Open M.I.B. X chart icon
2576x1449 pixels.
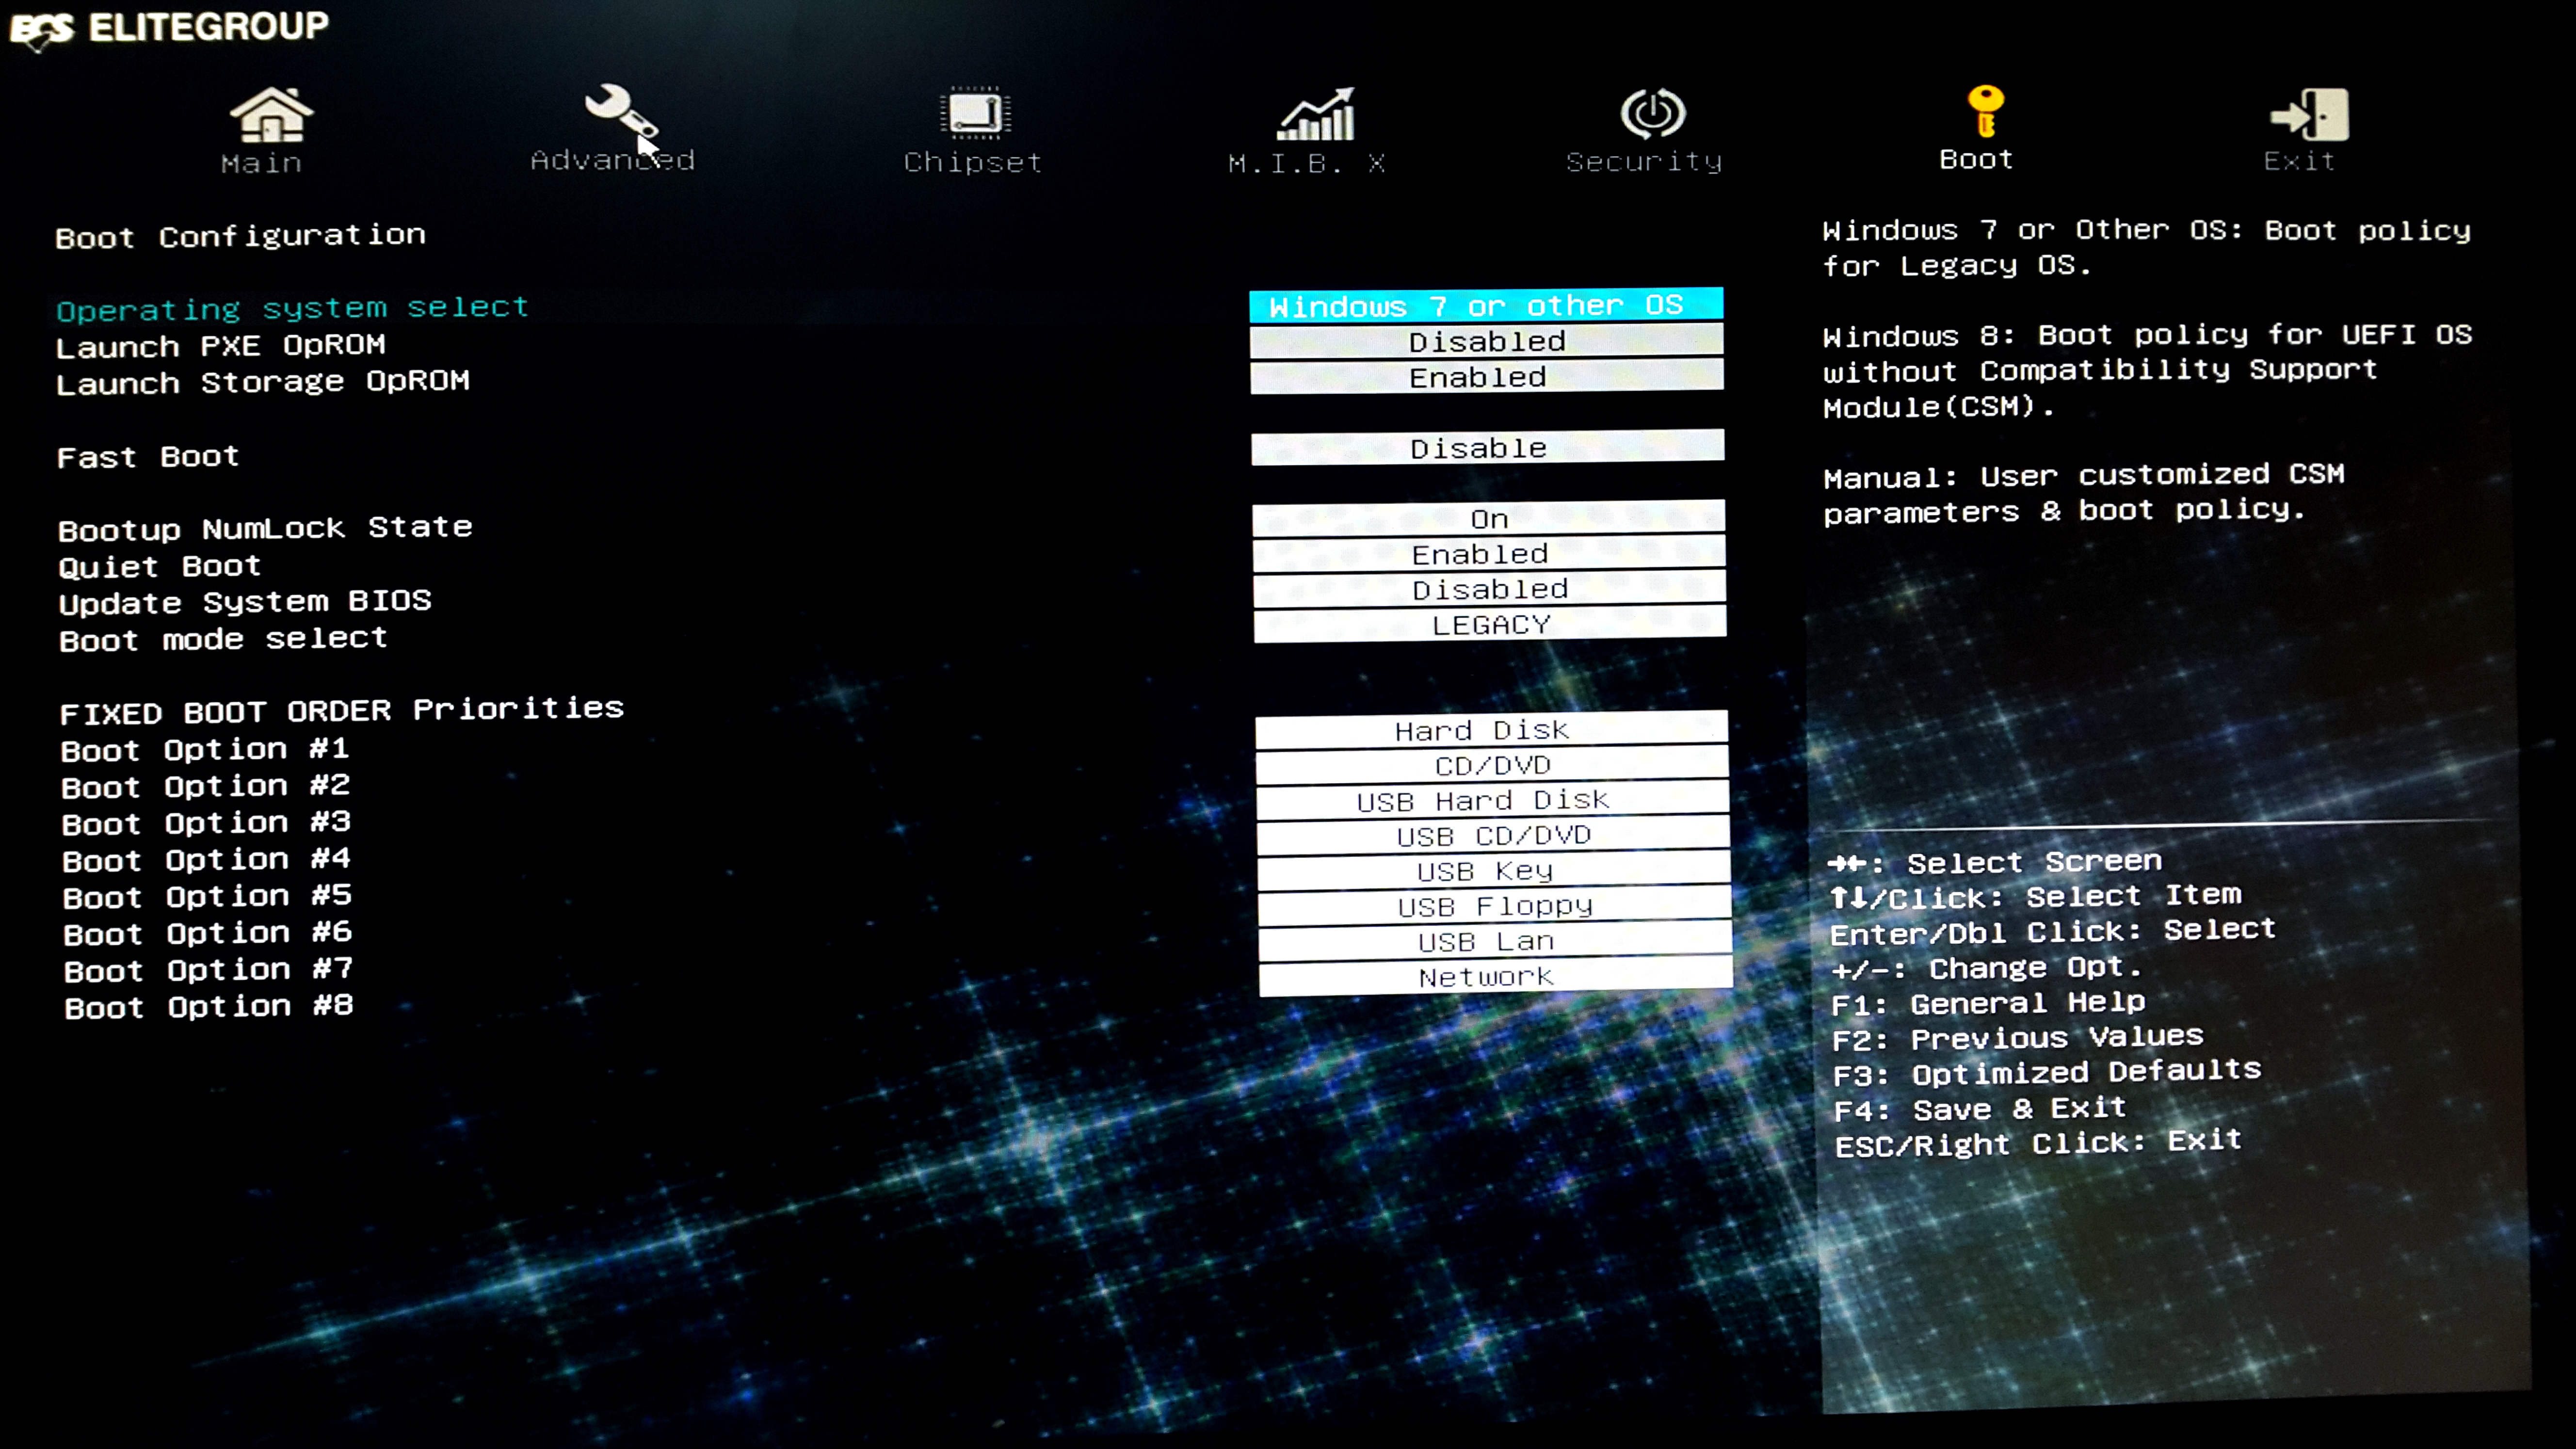[x=1316, y=114]
